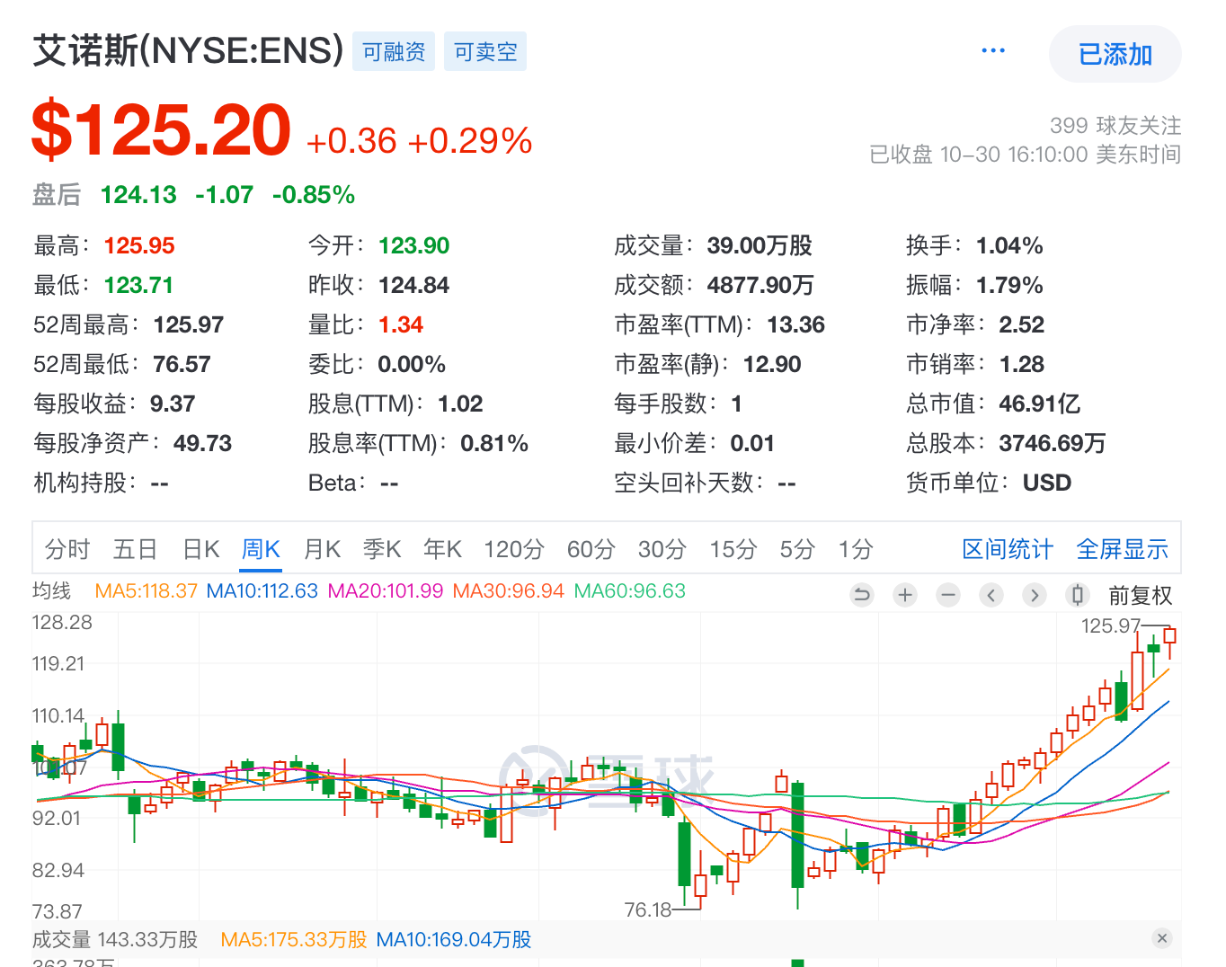This screenshot has width=1226, height=967.
Task: Click the 市盈率(TTM) value 13.36
Action: (795, 324)
